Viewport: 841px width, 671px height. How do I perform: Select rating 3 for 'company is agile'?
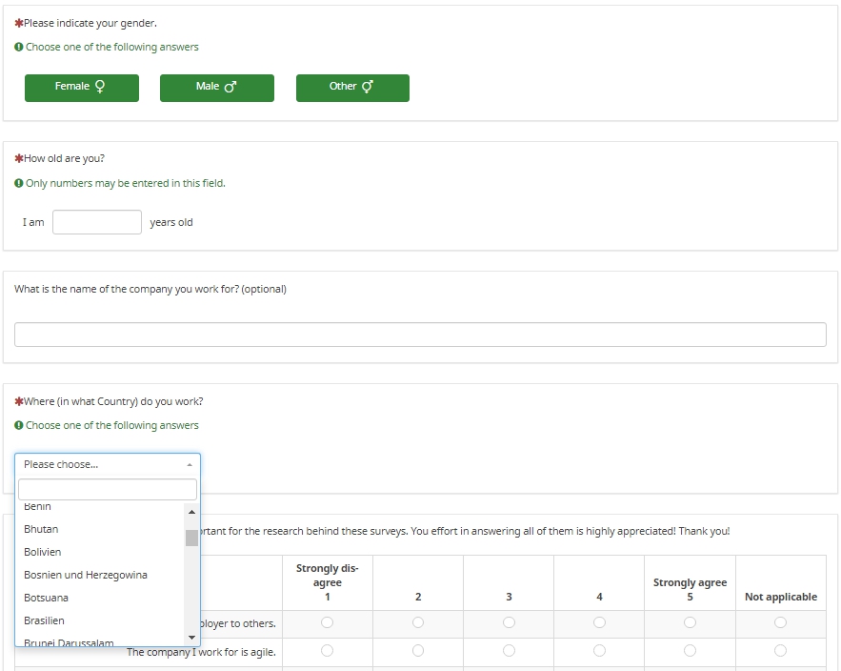click(x=509, y=651)
